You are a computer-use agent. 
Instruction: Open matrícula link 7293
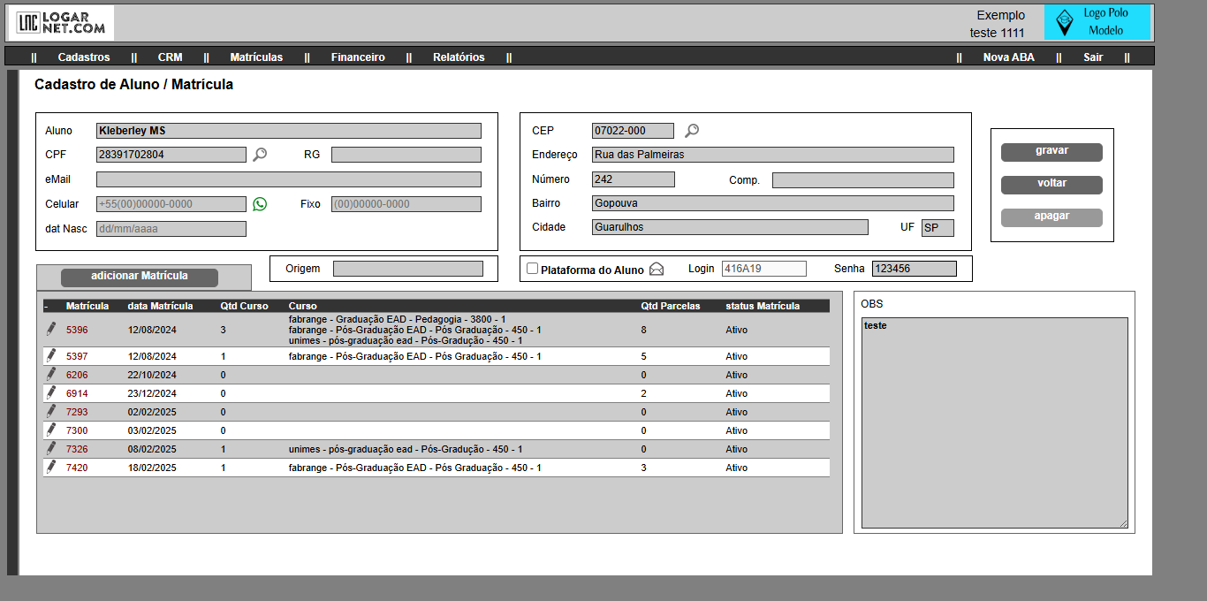click(77, 413)
